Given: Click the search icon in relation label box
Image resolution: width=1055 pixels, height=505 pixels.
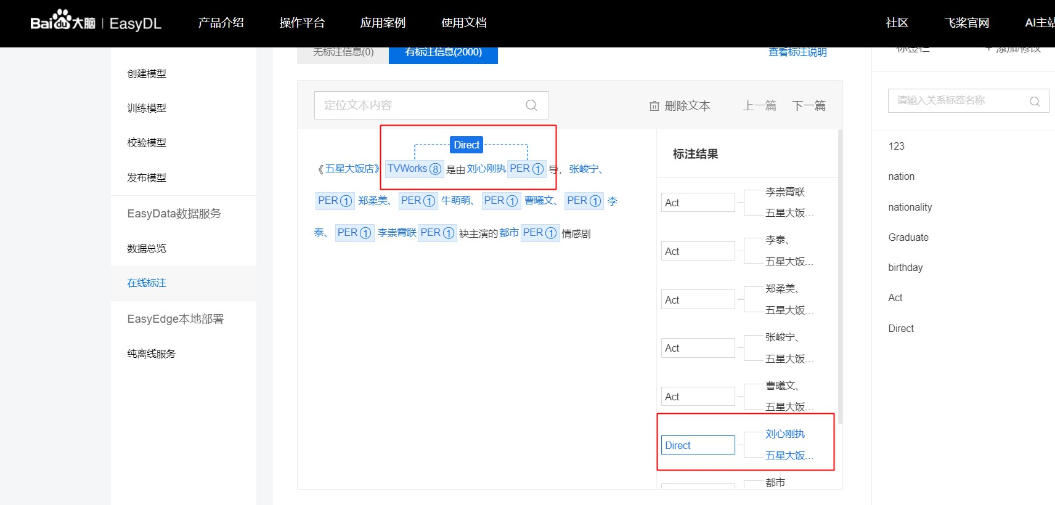Looking at the screenshot, I should pos(1035,101).
